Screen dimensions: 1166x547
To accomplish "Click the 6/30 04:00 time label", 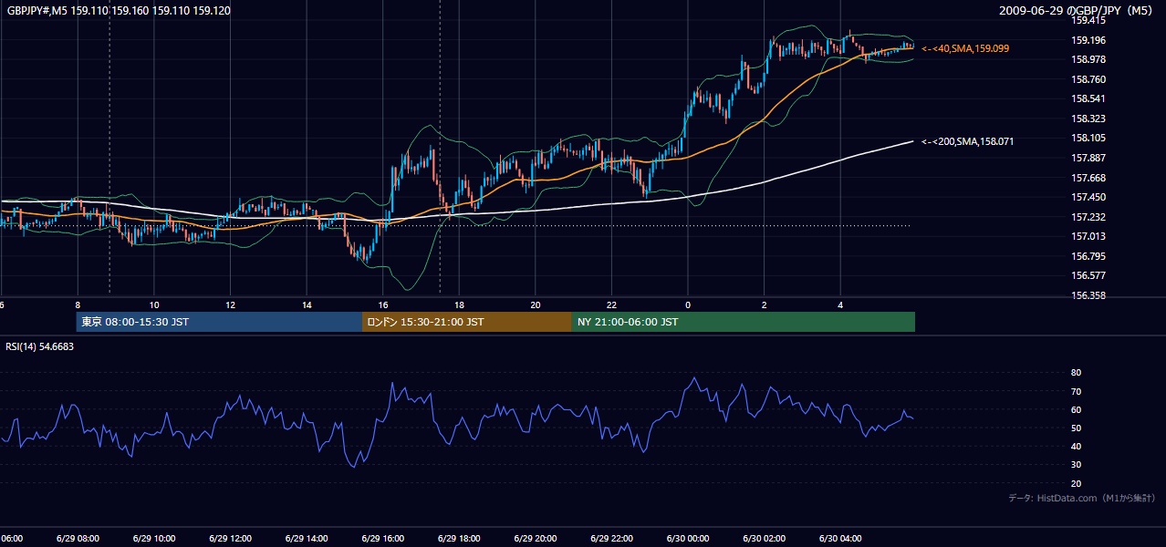I will (840, 539).
